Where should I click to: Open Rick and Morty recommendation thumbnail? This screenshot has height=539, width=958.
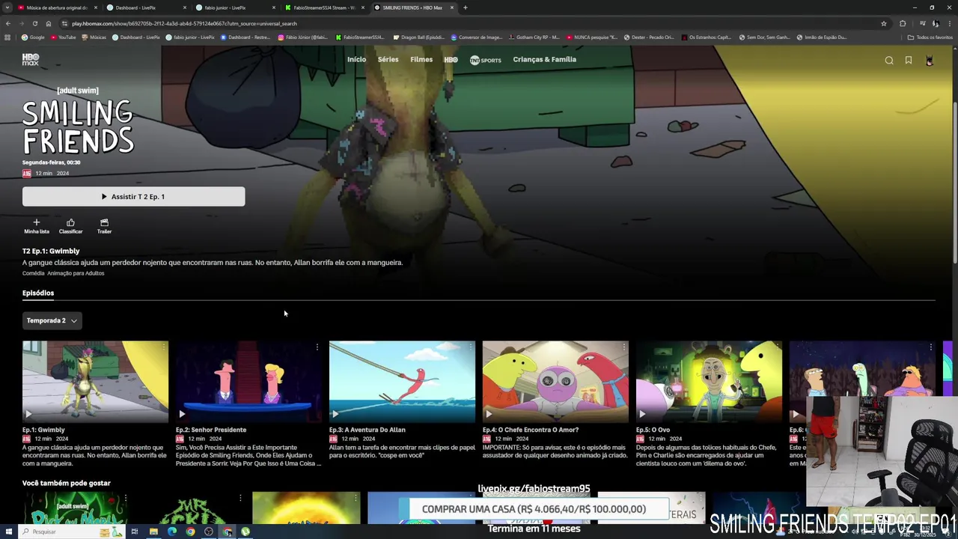coord(76,508)
